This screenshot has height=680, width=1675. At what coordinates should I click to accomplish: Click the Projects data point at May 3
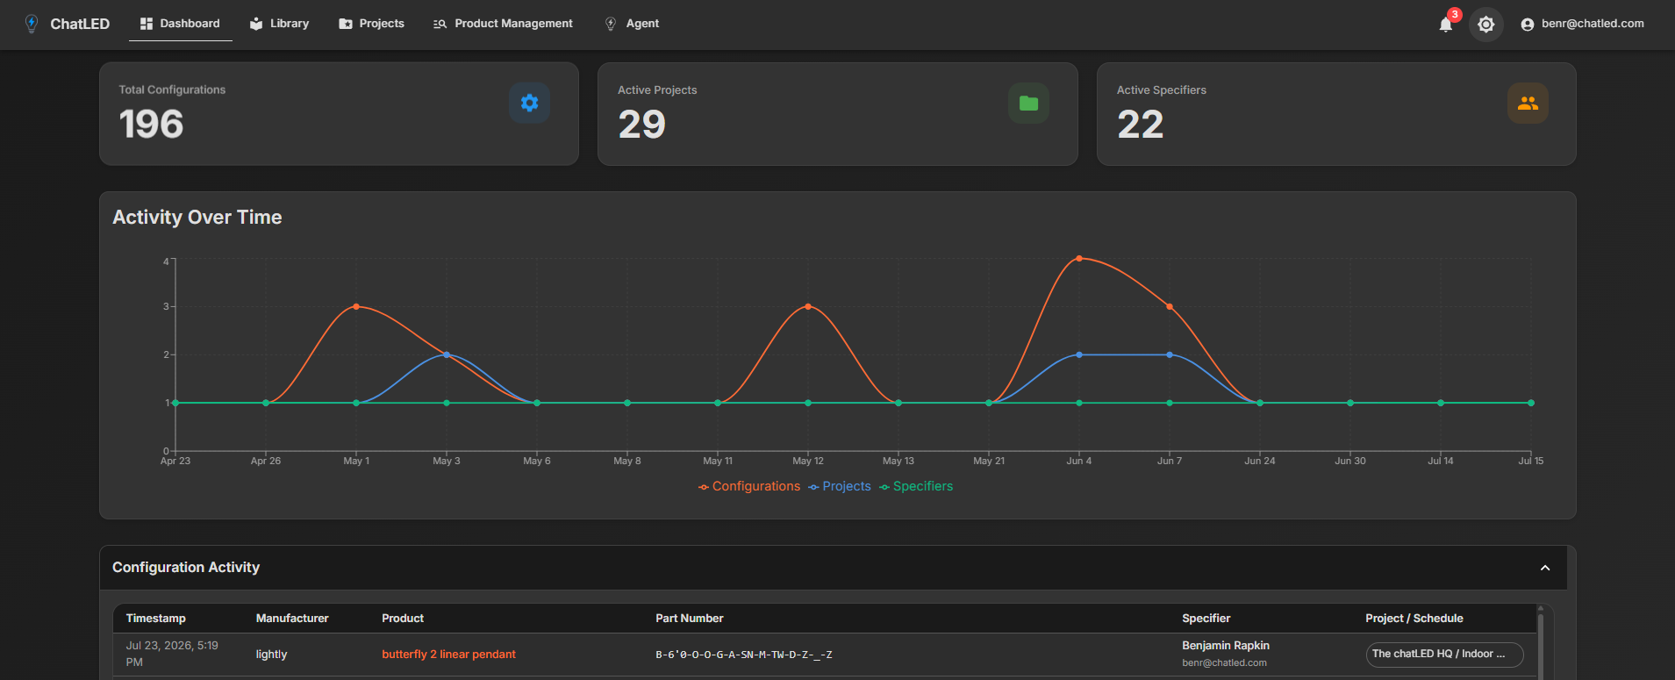[447, 354]
